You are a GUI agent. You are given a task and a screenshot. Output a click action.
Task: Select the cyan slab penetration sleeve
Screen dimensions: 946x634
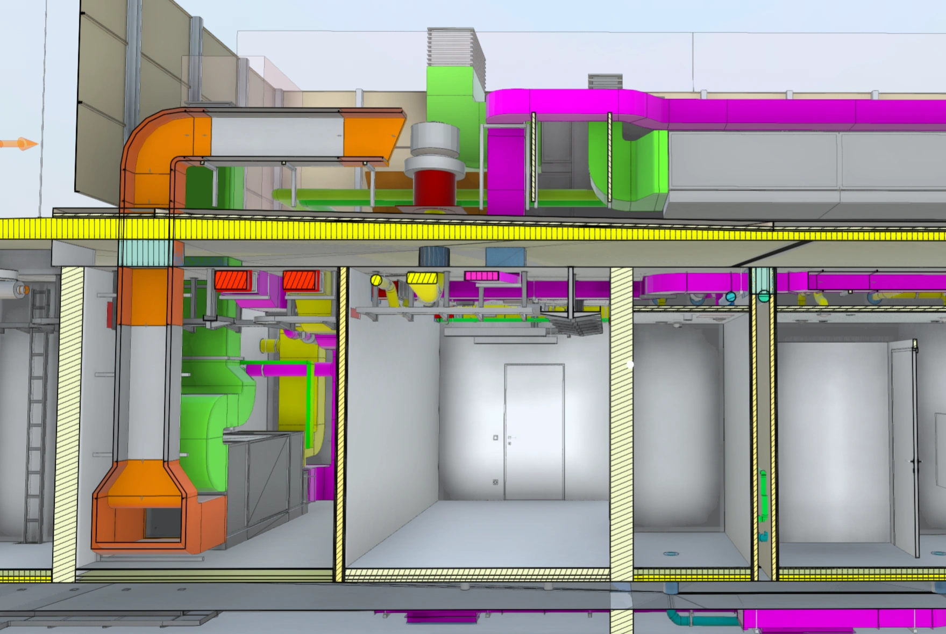click(x=145, y=254)
